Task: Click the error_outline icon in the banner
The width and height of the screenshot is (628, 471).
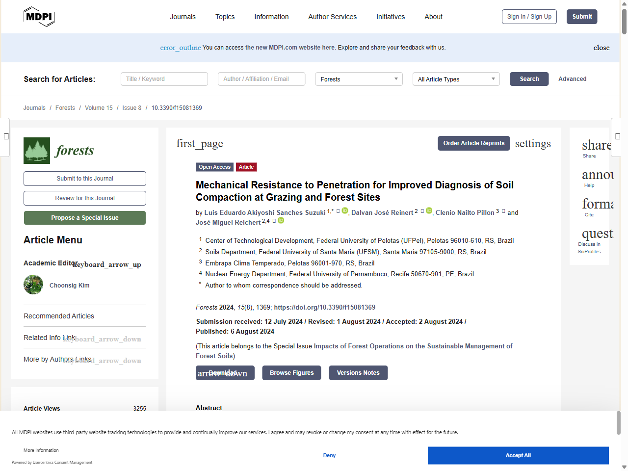Action: [181, 48]
